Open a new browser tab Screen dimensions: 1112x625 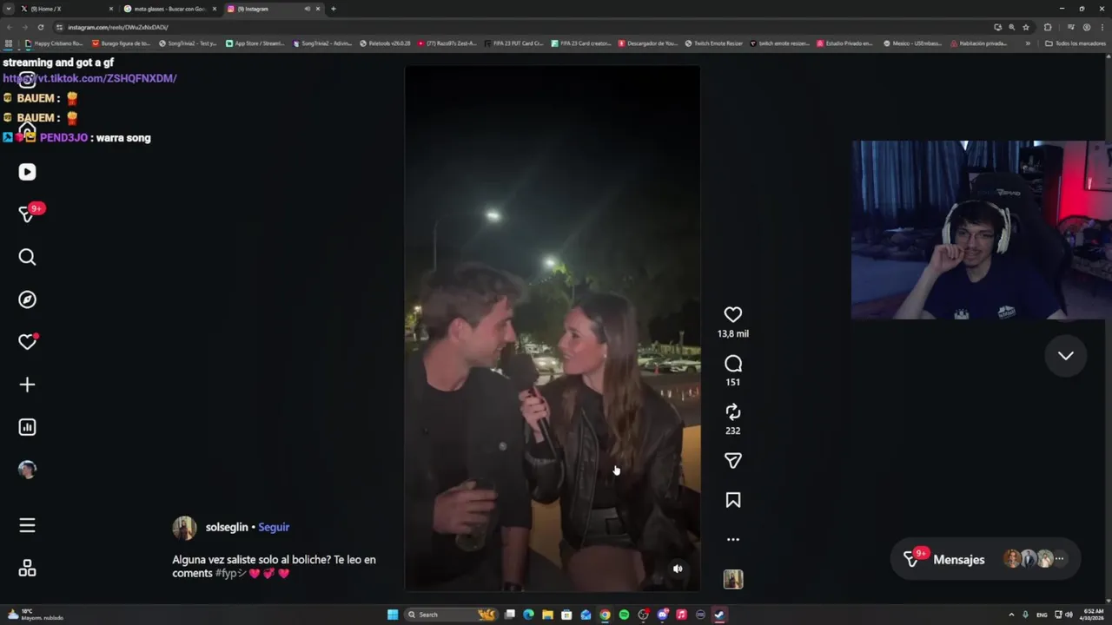click(x=333, y=9)
